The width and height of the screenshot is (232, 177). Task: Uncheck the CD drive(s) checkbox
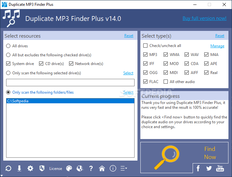pos(41,64)
